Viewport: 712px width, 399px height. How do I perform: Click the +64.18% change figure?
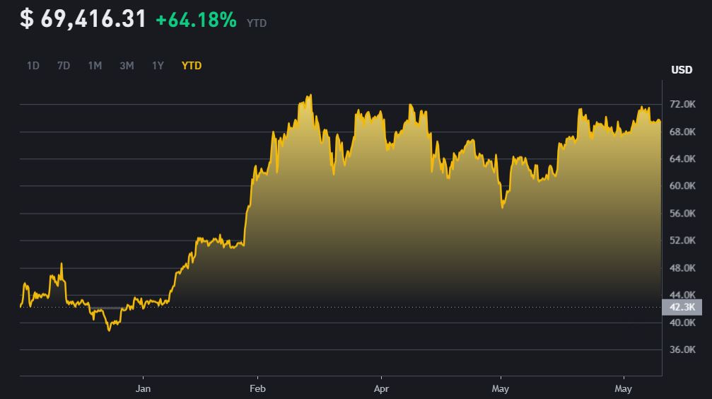196,20
